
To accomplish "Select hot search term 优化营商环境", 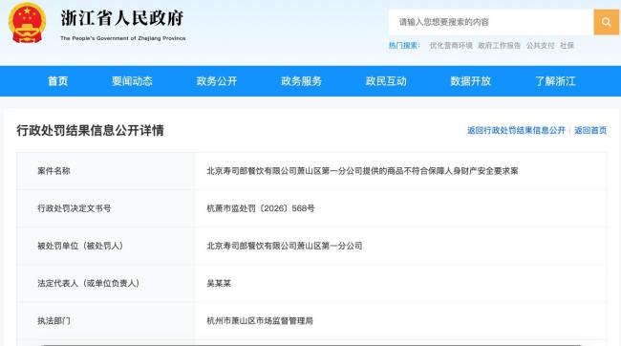I will coord(451,46).
